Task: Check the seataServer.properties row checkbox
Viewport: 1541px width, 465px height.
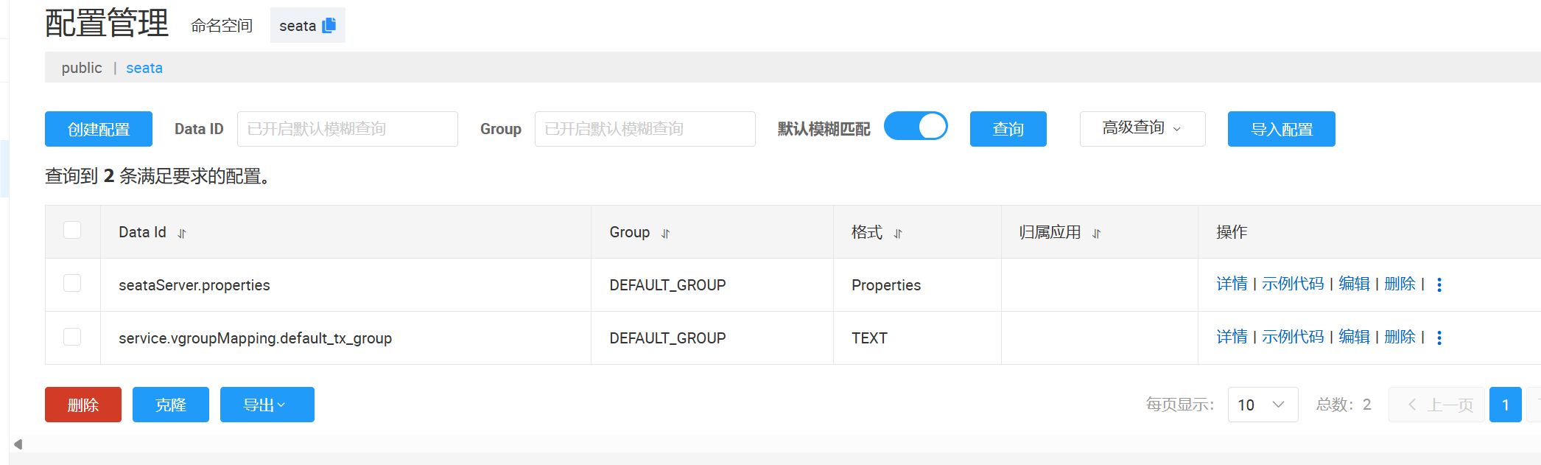Action: click(x=72, y=283)
